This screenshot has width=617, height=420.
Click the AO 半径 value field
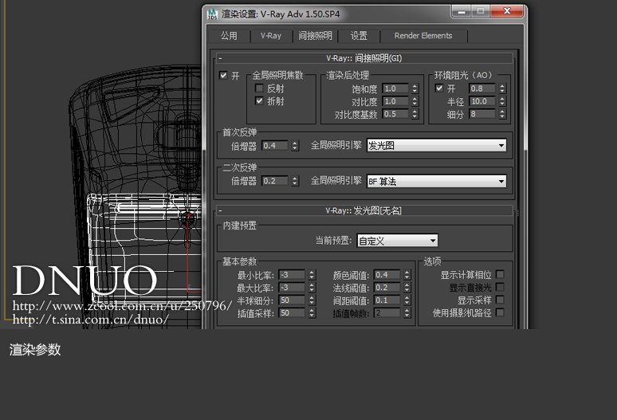pyautogui.click(x=482, y=101)
